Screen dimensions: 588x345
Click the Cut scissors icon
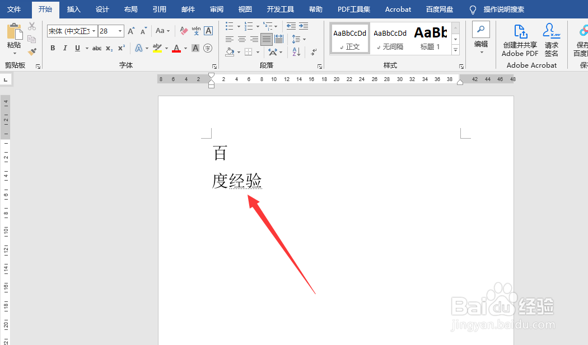click(32, 27)
